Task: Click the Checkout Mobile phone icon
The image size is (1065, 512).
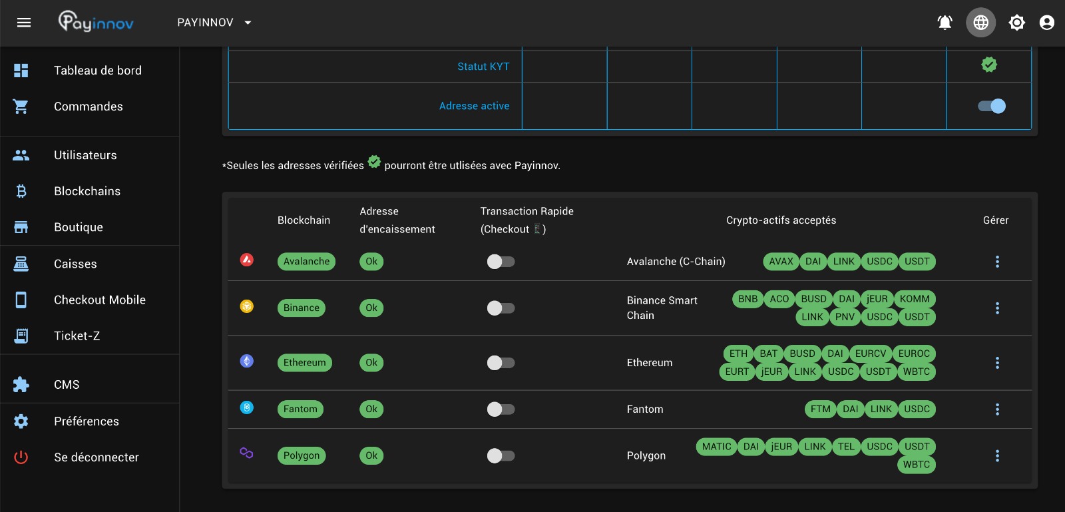Action: coord(21,300)
